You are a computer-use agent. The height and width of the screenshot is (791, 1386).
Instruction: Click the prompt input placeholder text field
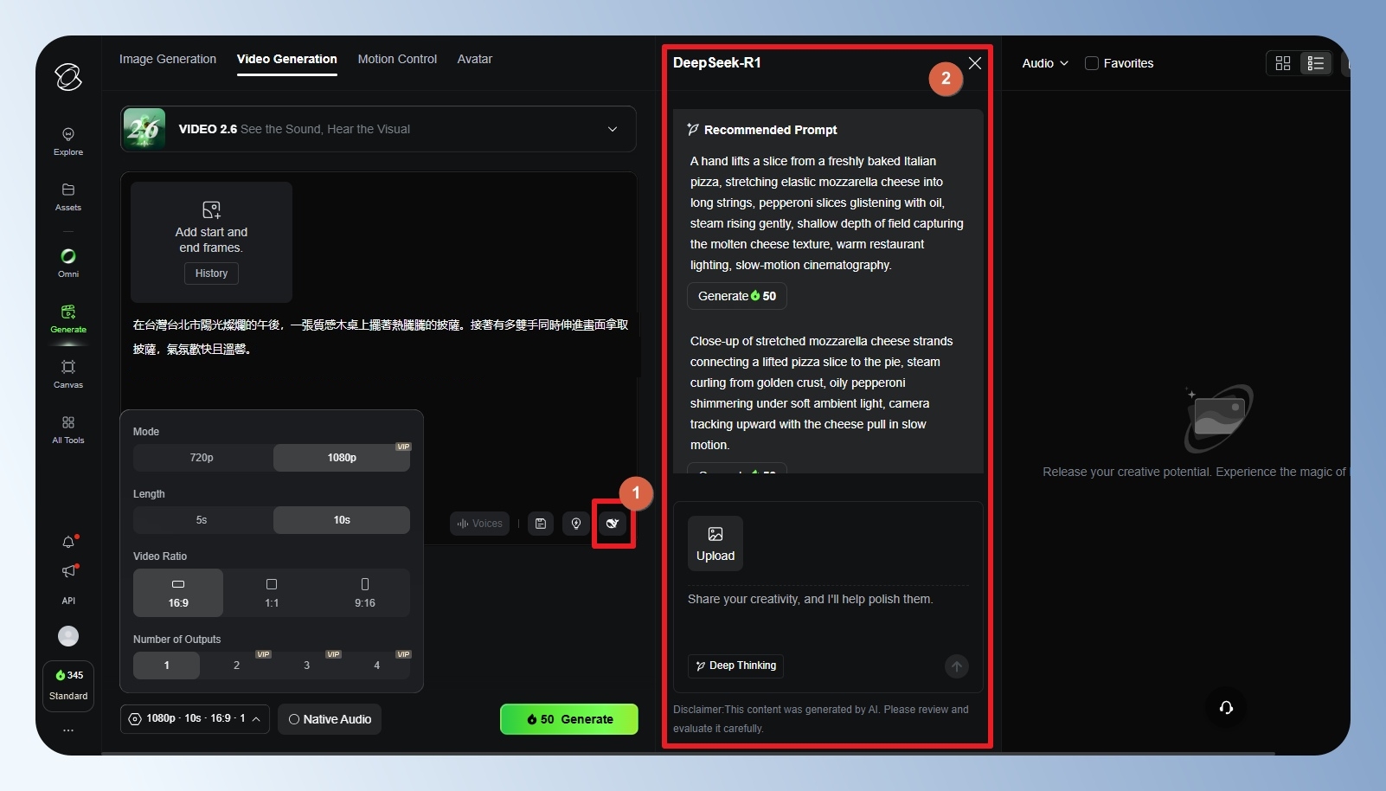click(x=810, y=599)
